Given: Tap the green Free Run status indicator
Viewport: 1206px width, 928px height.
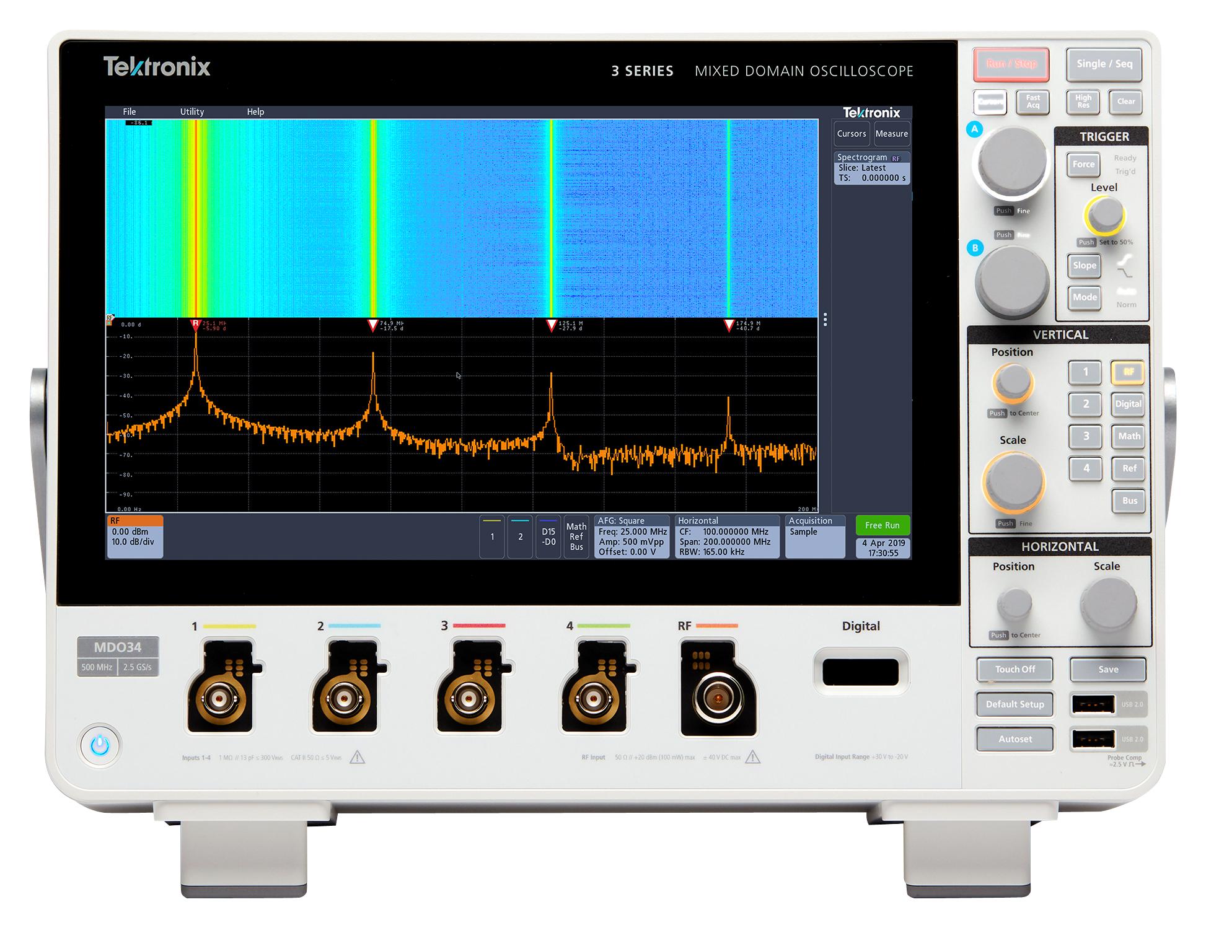Looking at the screenshot, I should (x=882, y=525).
